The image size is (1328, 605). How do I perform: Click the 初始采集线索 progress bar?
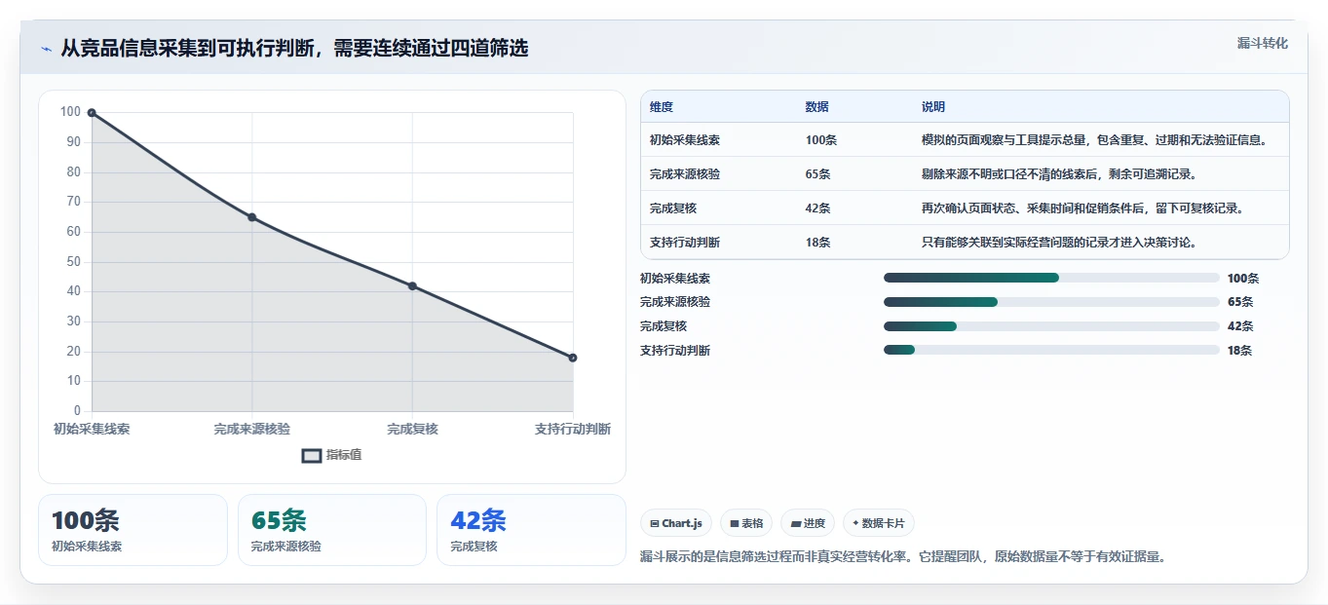[x=1051, y=278]
